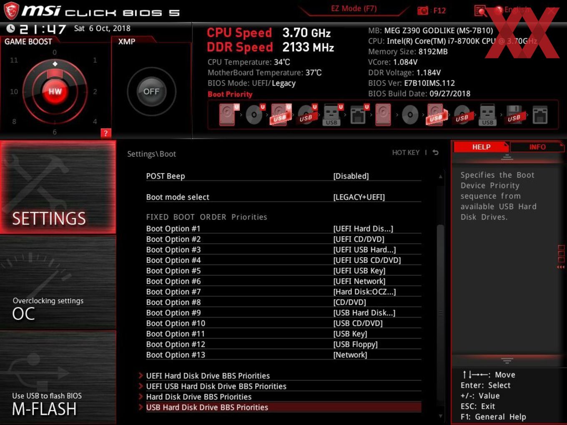Click the back arrow next to HOT KEY

tap(435, 152)
